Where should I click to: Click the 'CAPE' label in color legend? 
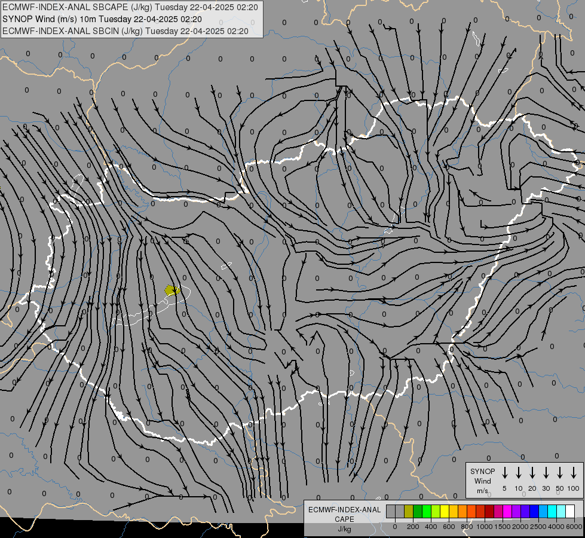click(x=344, y=519)
